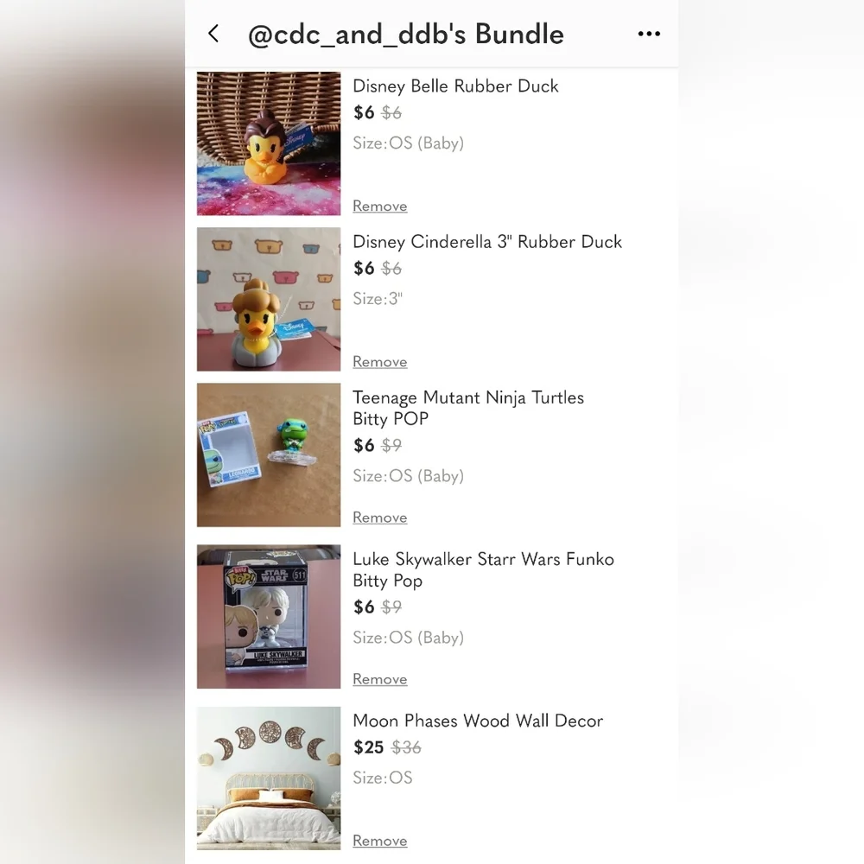864x864 pixels.
Task: Open the Ninja Turtles Bitty POP photo
Action: [269, 455]
